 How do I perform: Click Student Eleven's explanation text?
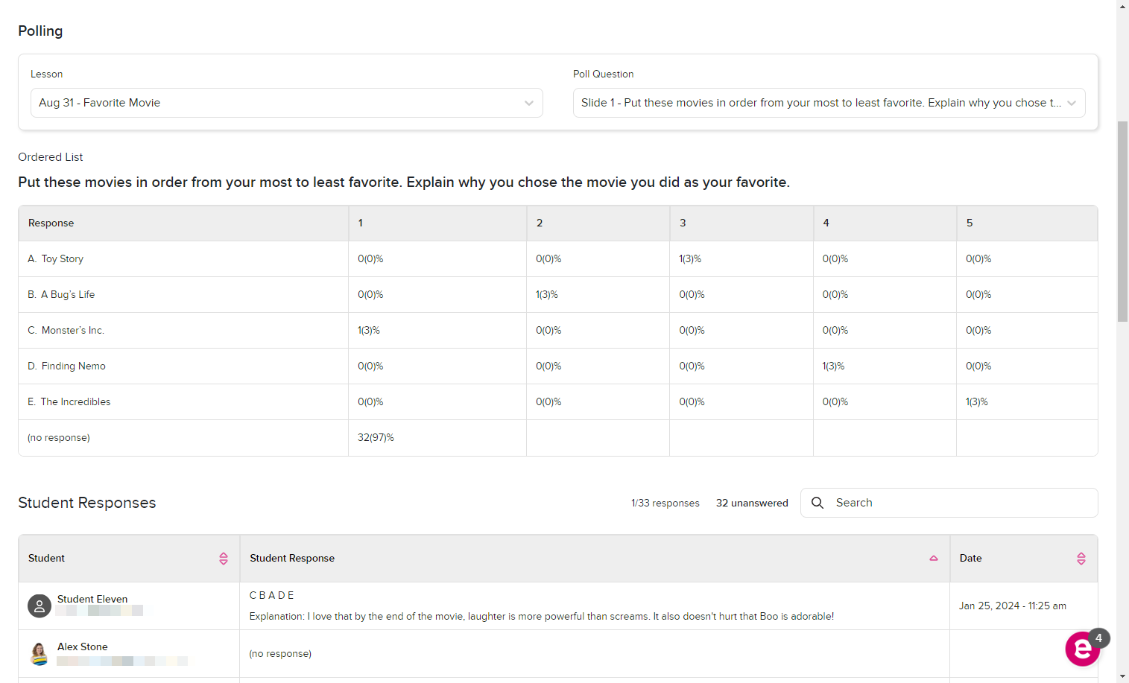point(542,617)
